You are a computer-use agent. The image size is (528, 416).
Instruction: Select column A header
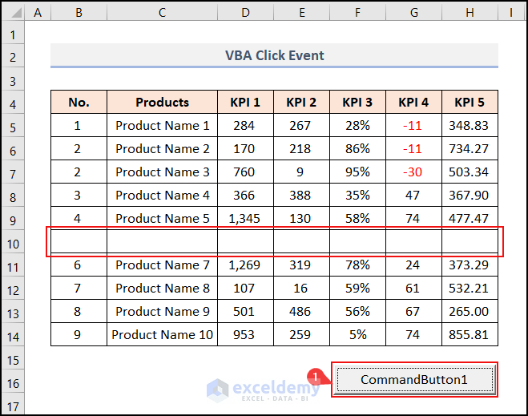point(38,13)
